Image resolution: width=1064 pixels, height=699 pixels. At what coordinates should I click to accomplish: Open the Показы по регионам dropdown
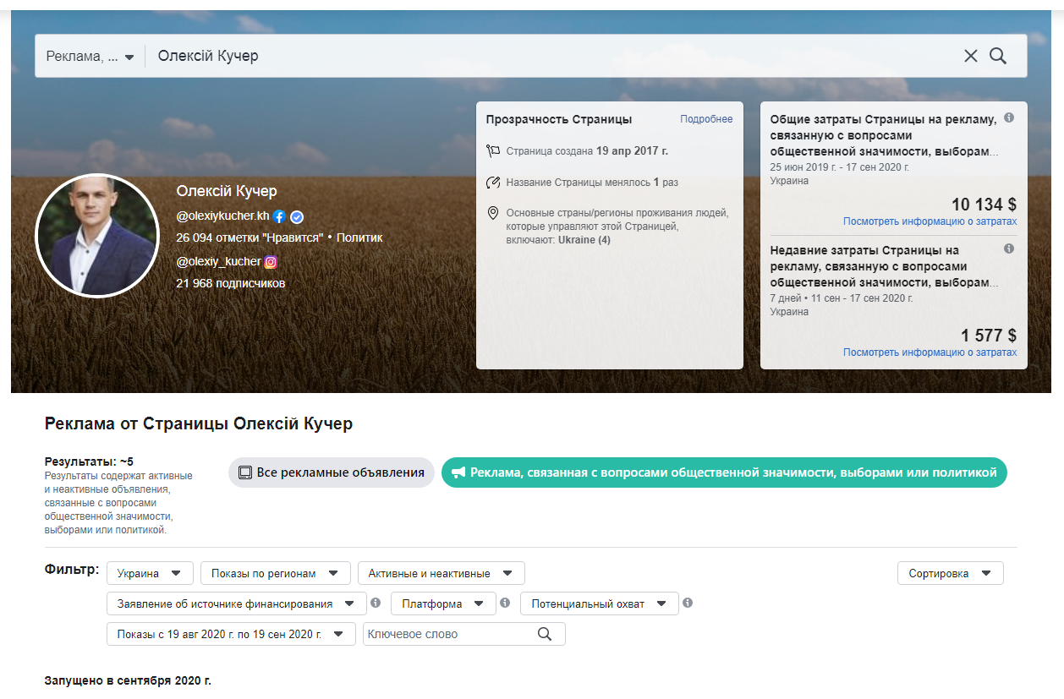[275, 573]
